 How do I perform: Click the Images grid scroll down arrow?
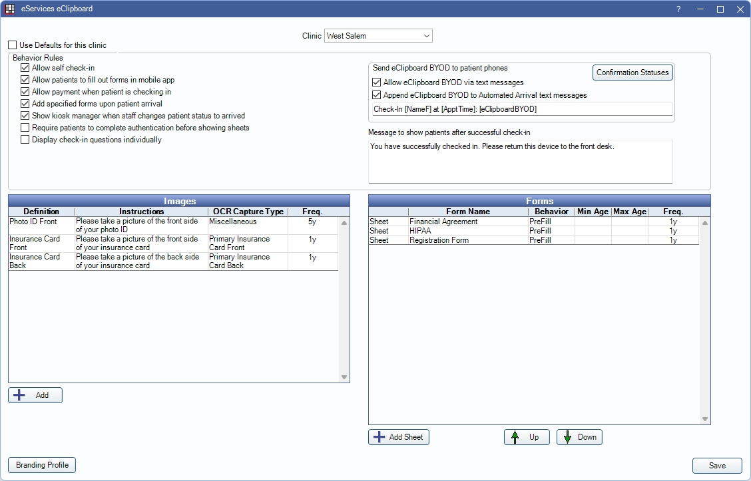click(344, 377)
